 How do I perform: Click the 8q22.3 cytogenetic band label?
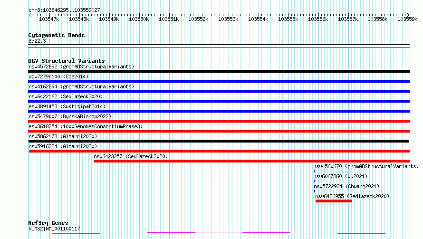pos(37,41)
